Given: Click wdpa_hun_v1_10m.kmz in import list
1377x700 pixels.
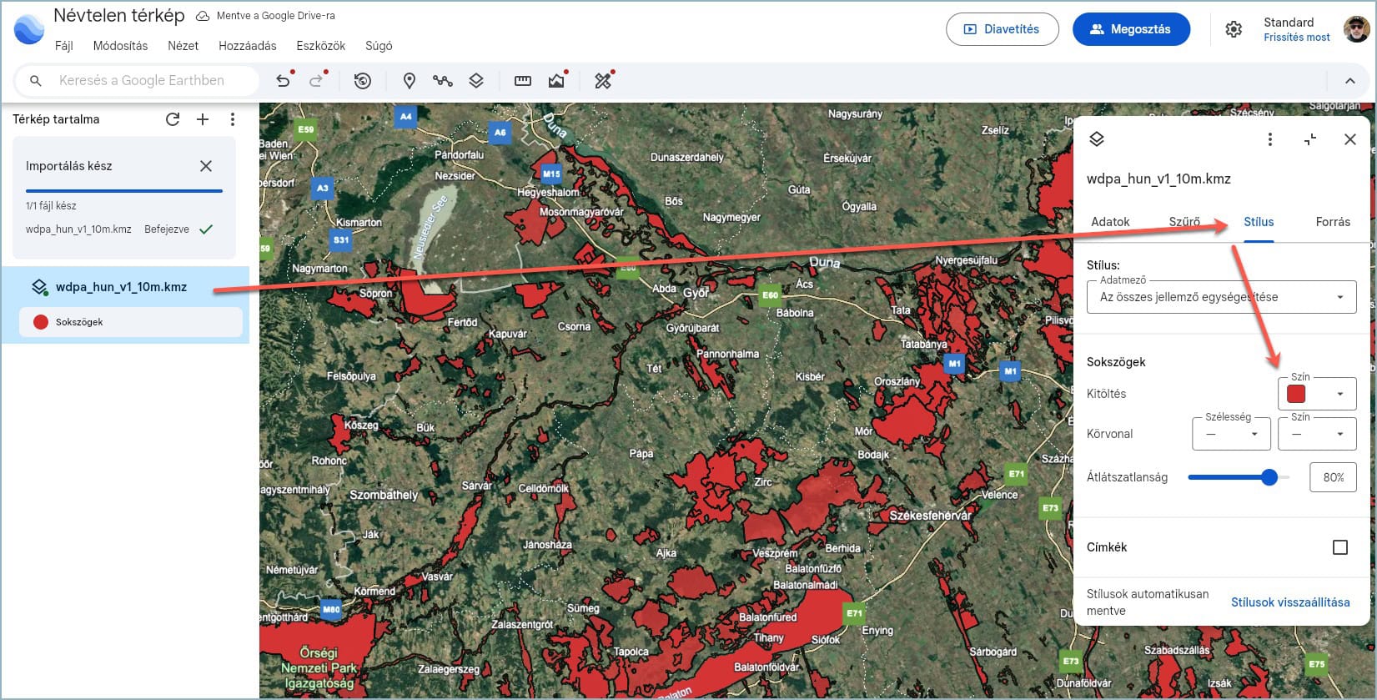Looking at the screenshot, I should coord(78,229).
